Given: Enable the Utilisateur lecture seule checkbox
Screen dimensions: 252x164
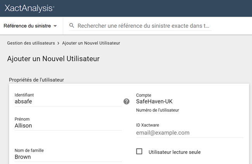Looking at the screenshot, I should (140, 151).
